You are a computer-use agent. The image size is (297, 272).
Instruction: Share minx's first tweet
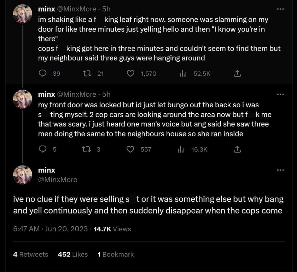coord(238,73)
